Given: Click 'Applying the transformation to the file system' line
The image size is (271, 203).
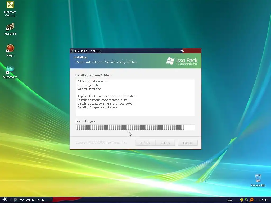Looking at the screenshot, I should [107, 96].
